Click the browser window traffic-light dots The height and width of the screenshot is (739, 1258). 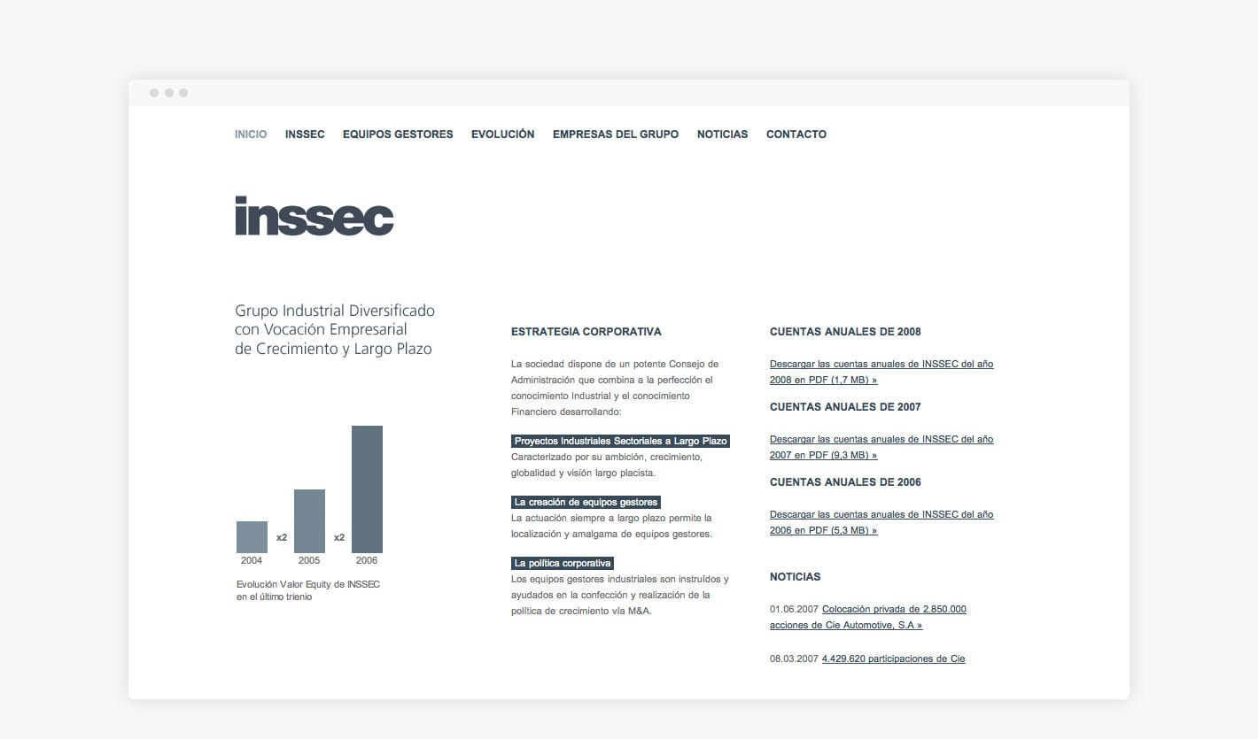pos(168,92)
